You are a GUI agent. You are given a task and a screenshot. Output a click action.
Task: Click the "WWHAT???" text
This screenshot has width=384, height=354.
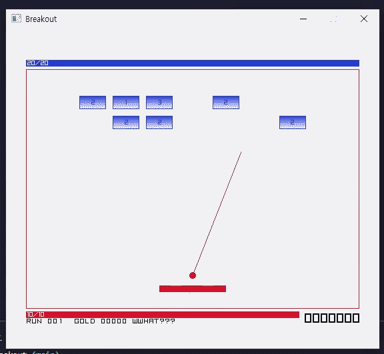154,321
